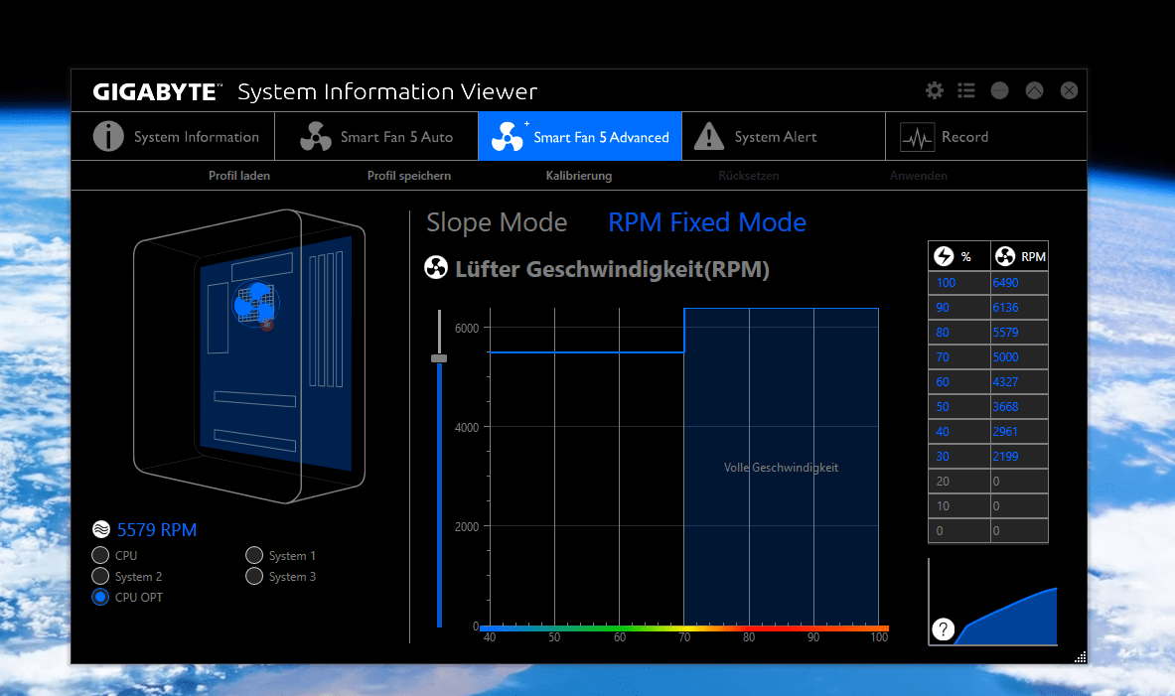Click the fan icon in the chassis diagram
The height and width of the screenshot is (696, 1175).
(x=255, y=304)
